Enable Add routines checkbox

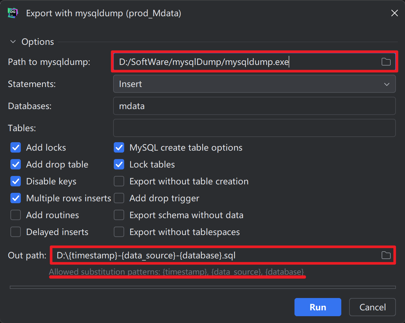click(16, 215)
